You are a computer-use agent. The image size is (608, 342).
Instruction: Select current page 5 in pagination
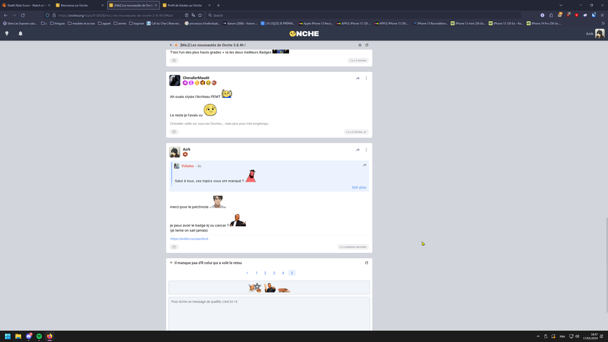point(292,273)
